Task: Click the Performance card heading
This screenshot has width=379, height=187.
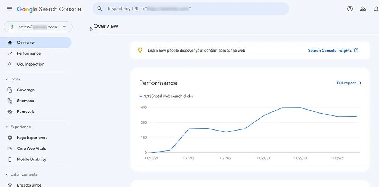Action: pos(158,83)
